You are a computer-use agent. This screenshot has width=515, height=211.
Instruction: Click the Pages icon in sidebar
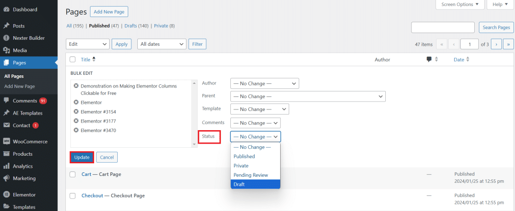(x=6, y=63)
